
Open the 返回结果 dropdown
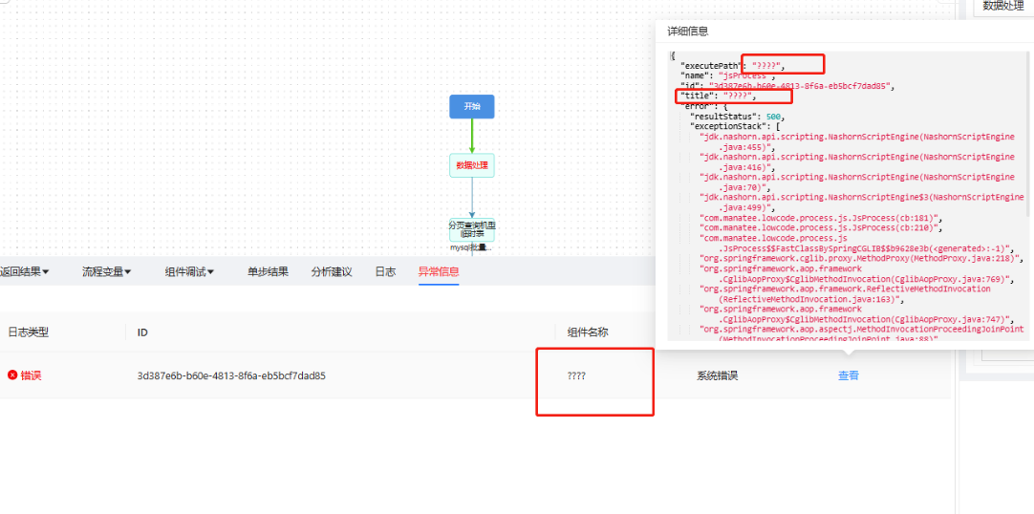(x=25, y=271)
